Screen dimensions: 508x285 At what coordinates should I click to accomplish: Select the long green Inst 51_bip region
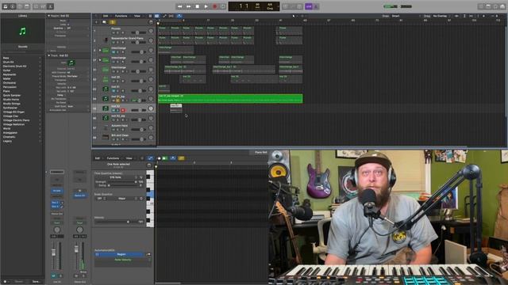[x=230, y=98]
